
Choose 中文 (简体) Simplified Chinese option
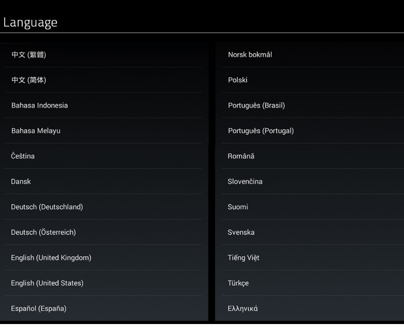click(29, 80)
